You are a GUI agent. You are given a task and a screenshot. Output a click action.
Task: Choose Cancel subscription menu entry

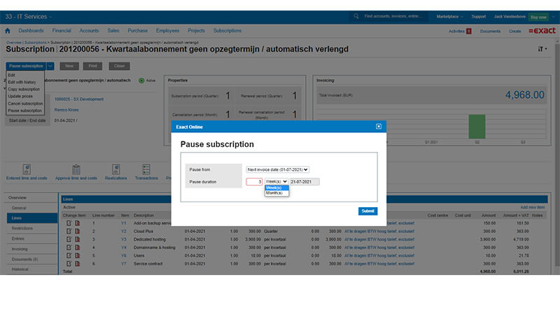pos(25,104)
